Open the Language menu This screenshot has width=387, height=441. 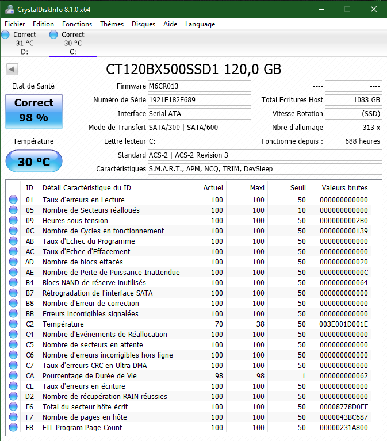(x=200, y=24)
